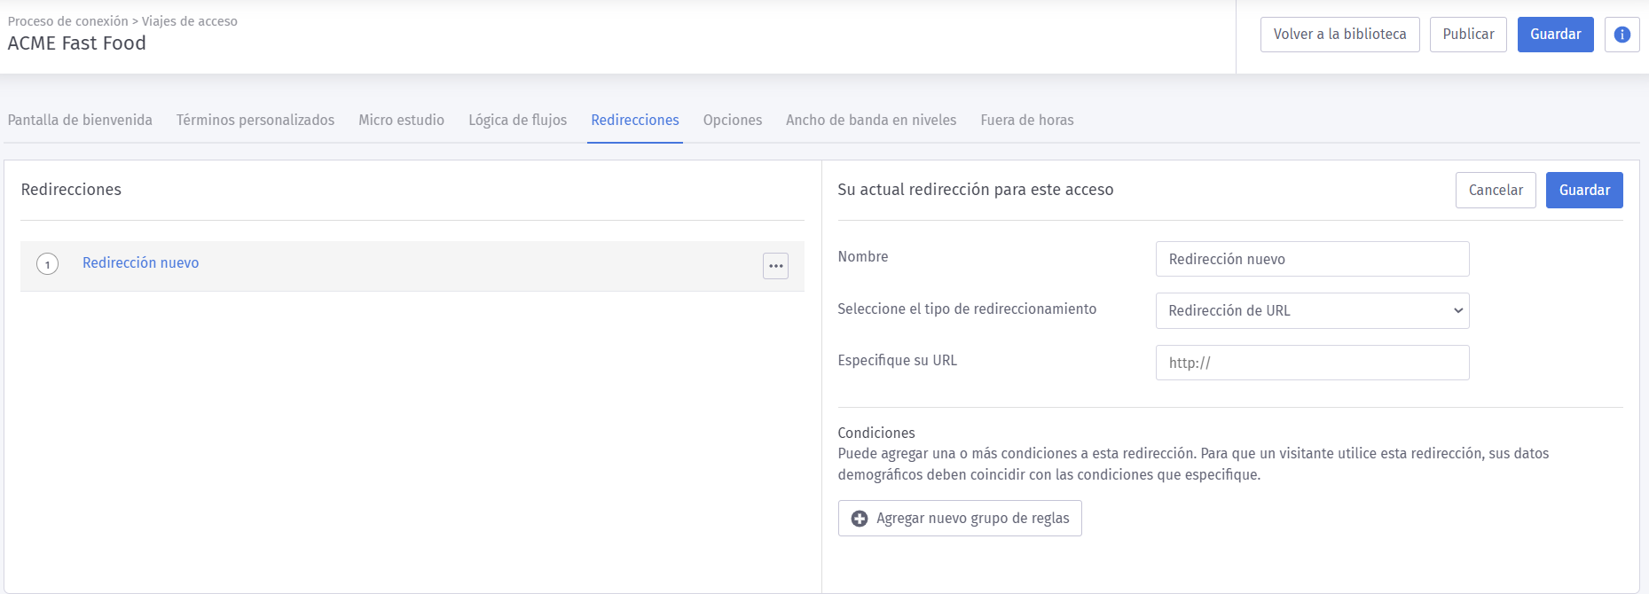Open the redirect type dropdown
The height and width of the screenshot is (594, 1649).
[1312, 311]
